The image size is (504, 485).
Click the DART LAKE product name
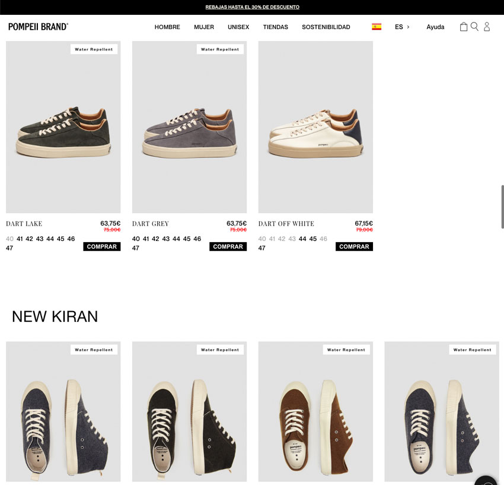[x=24, y=224]
